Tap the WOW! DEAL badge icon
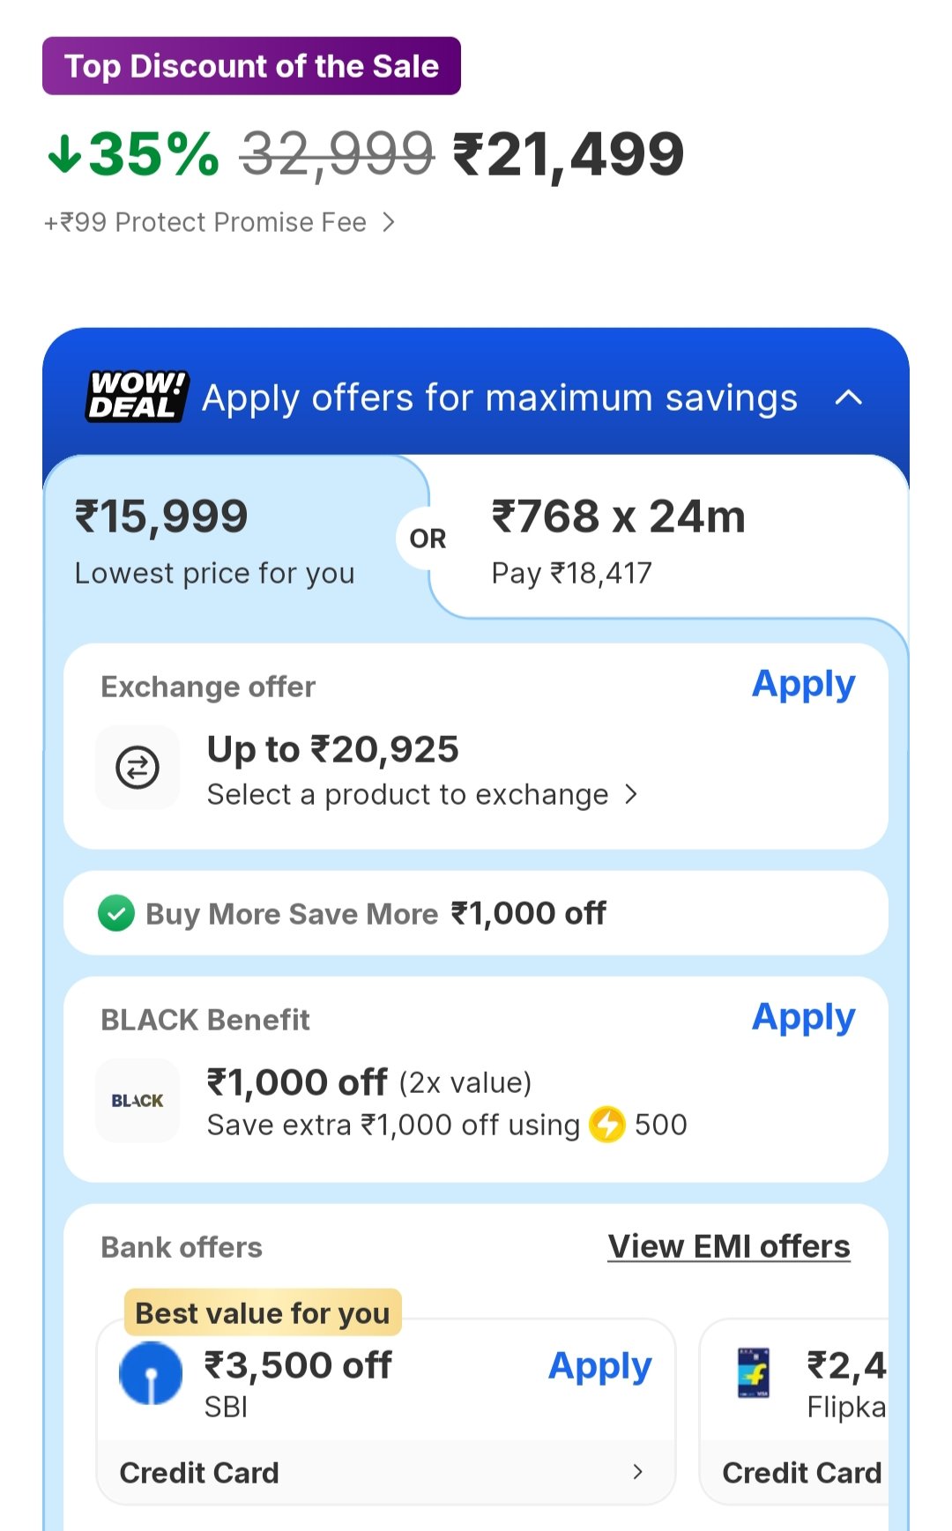Viewport: 952px width, 1531px height. [x=137, y=396]
